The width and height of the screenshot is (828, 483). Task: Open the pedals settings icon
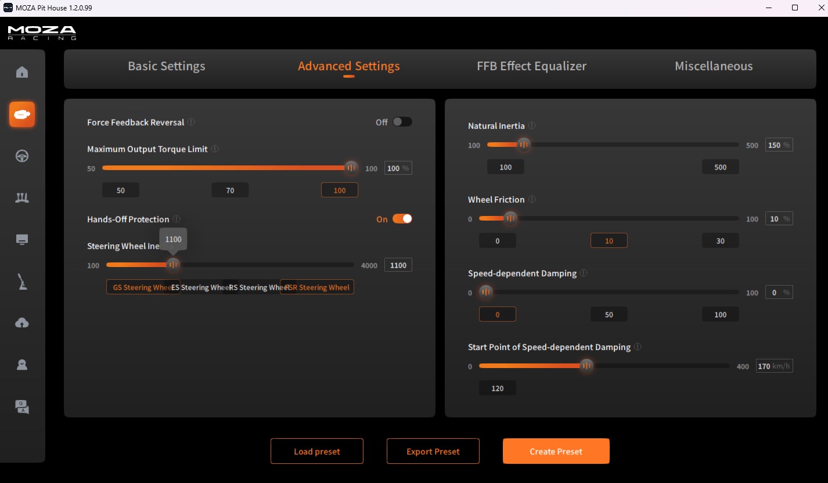tap(22, 198)
